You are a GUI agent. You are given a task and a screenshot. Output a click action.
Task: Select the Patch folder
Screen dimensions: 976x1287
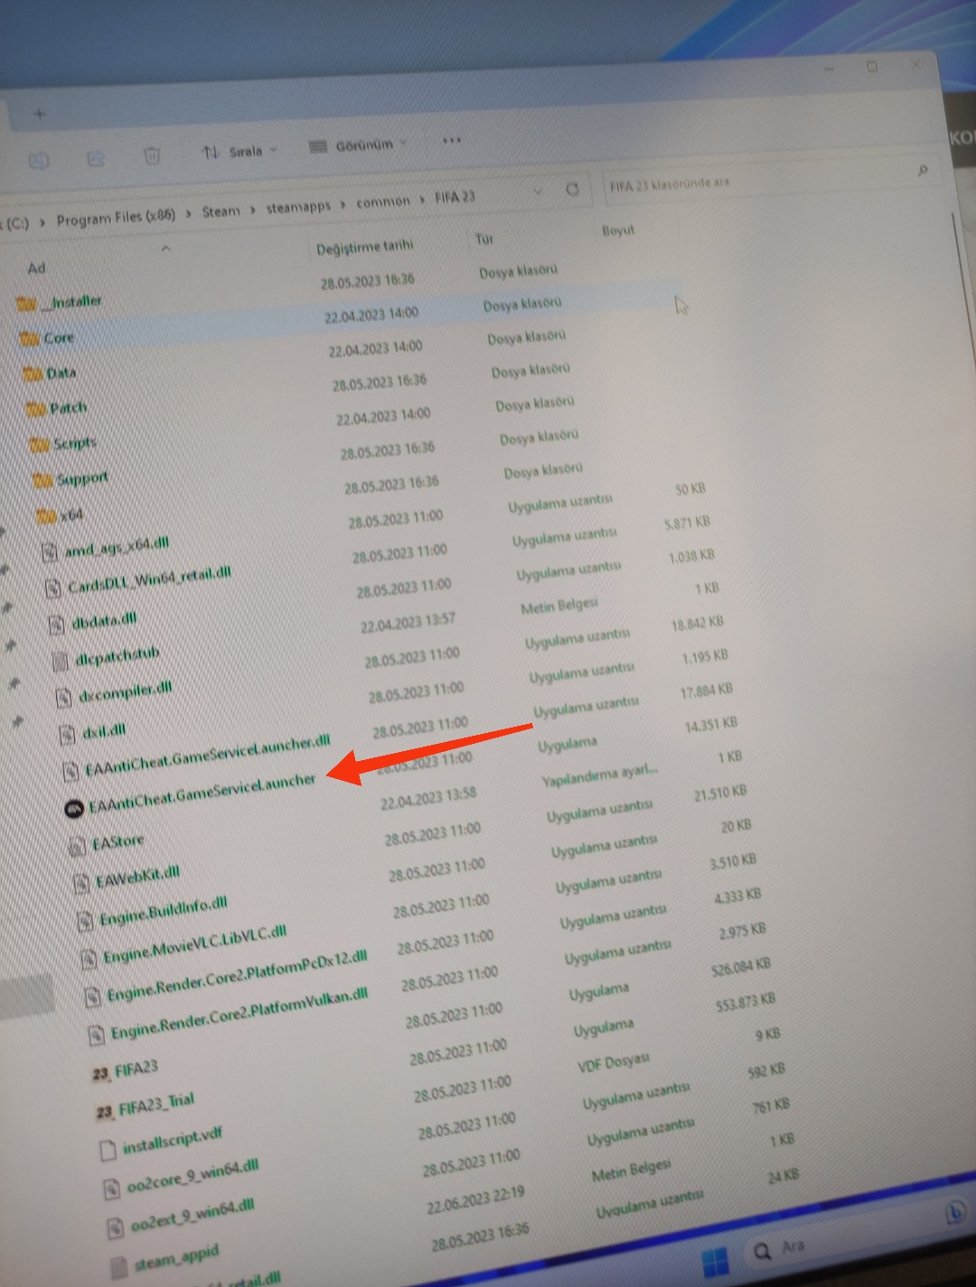[x=58, y=408]
